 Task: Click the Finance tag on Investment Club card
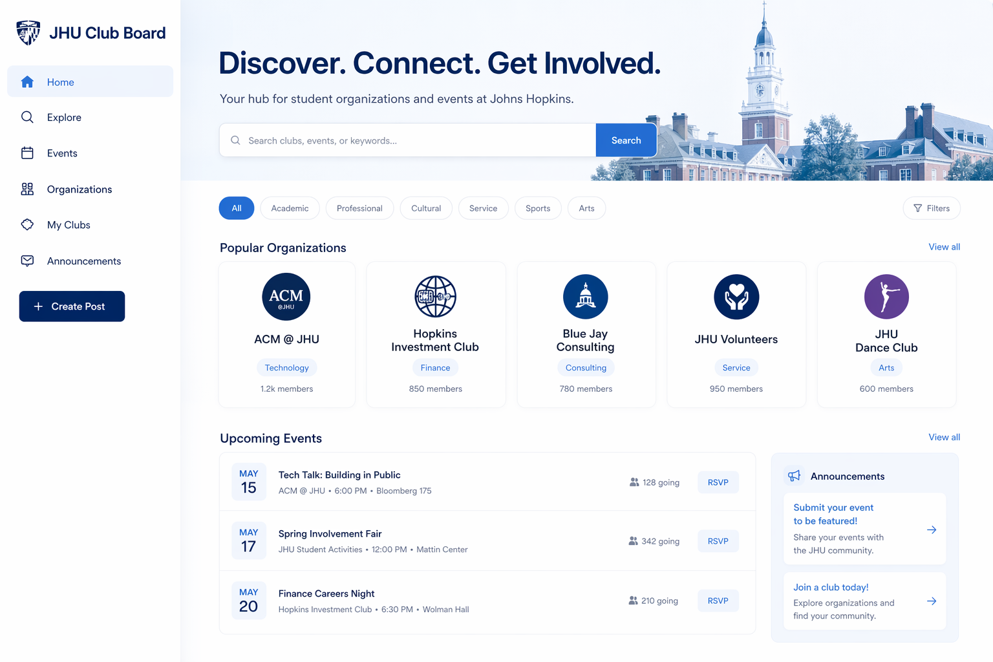[435, 368]
